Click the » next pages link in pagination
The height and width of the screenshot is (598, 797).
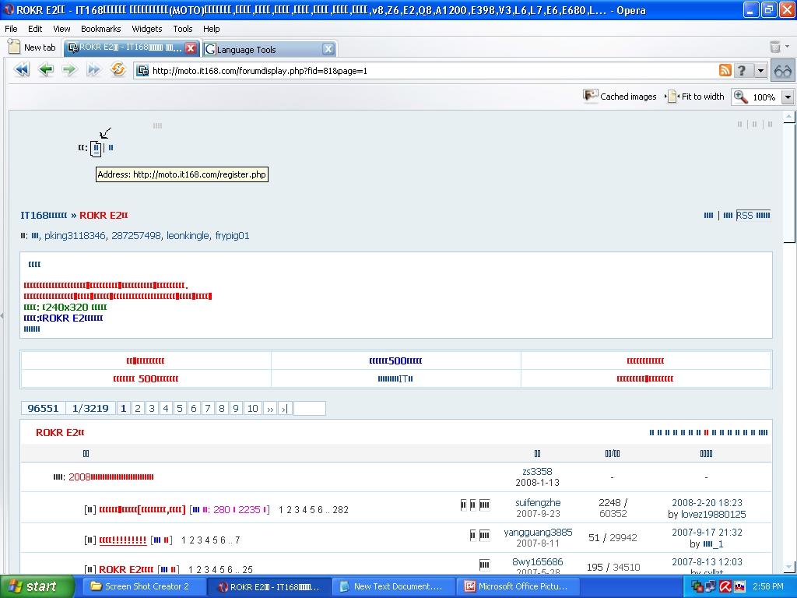(x=270, y=408)
